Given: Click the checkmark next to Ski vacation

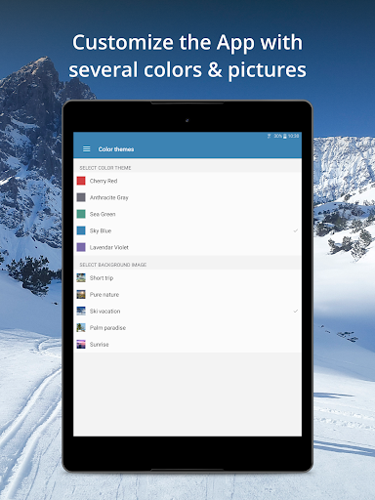Looking at the screenshot, I should point(296,311).
